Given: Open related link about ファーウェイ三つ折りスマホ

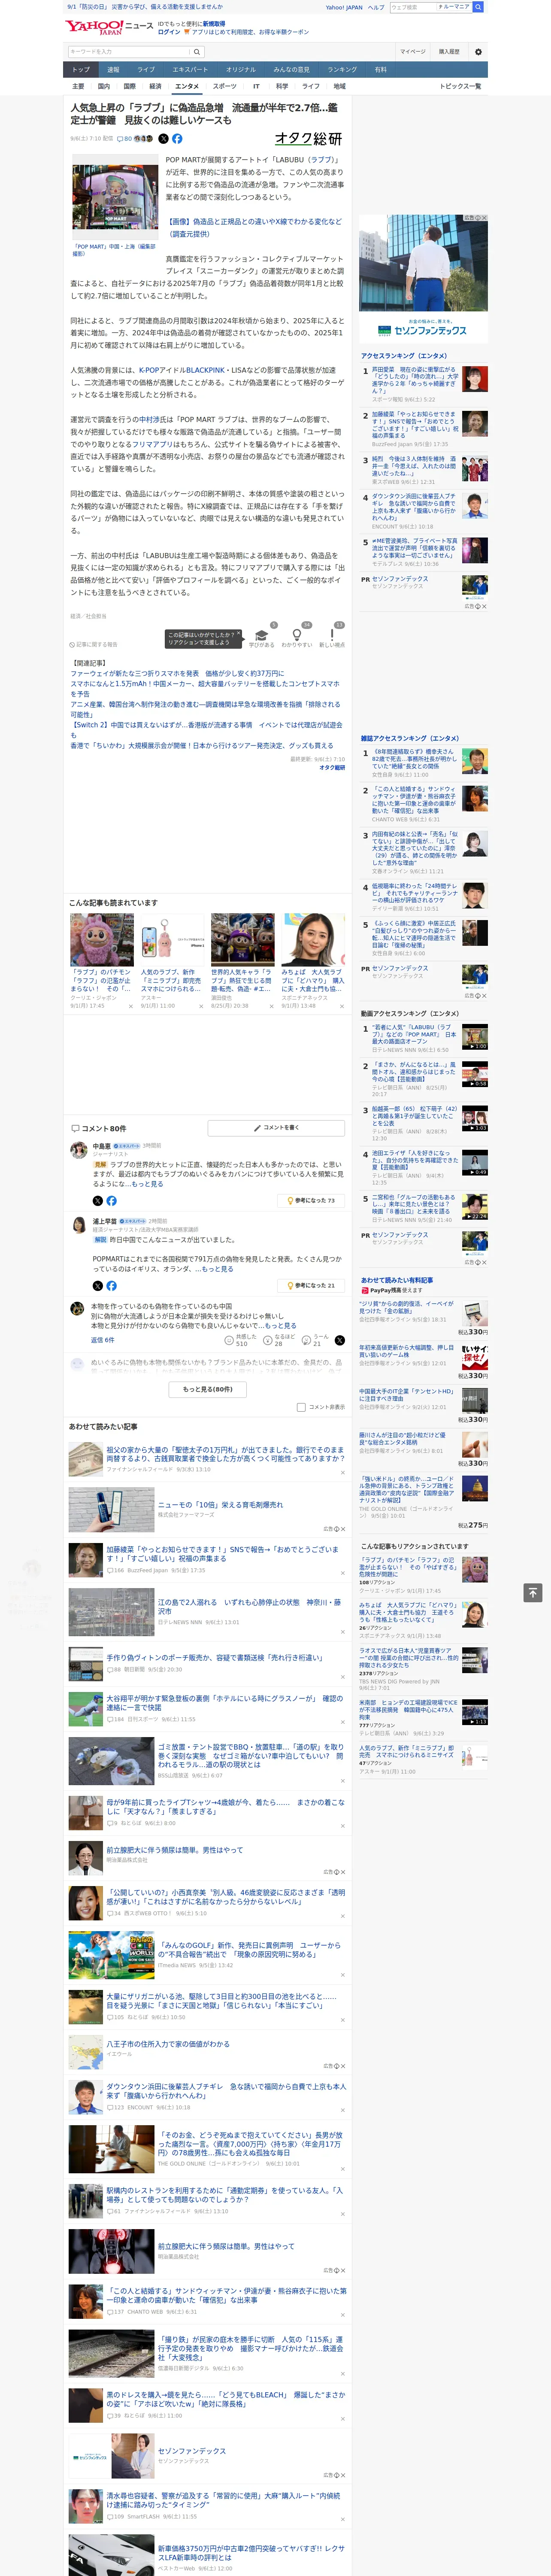Looking at the screenshot, I should point(177,674).
